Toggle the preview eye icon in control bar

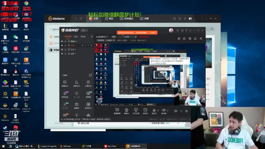coord(181,111)
